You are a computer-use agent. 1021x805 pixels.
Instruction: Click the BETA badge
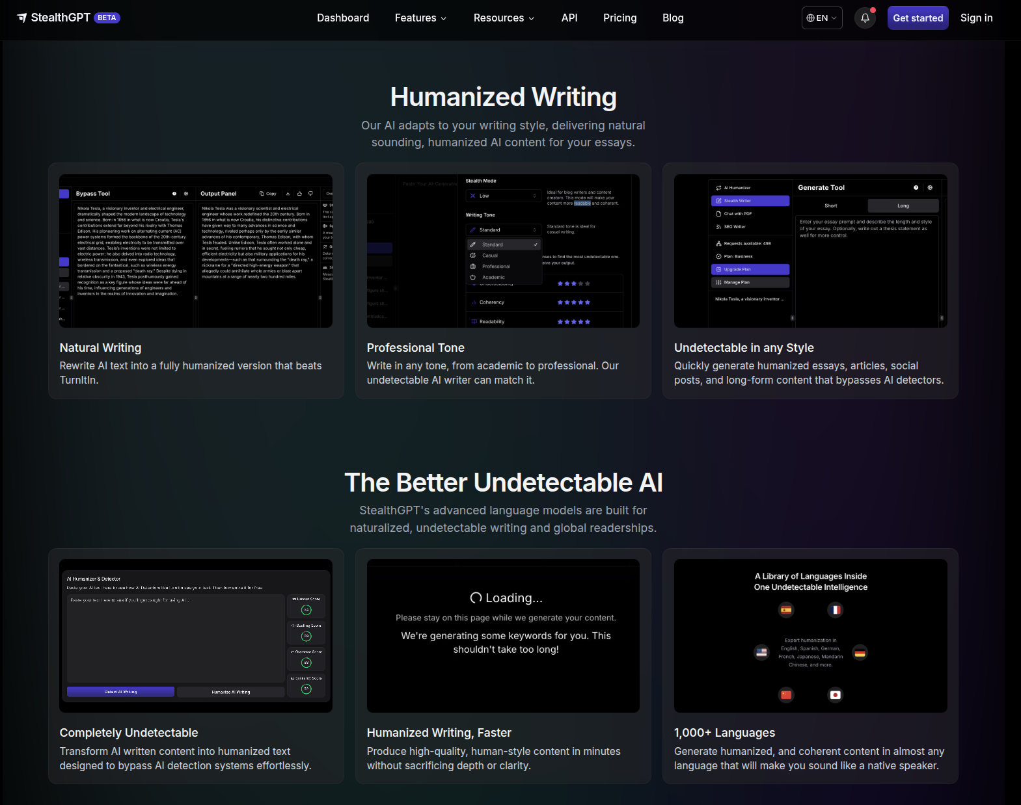click(x=107, y=18)
